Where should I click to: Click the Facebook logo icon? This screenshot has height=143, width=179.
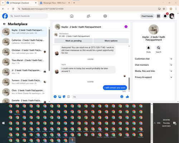[5, 16]
